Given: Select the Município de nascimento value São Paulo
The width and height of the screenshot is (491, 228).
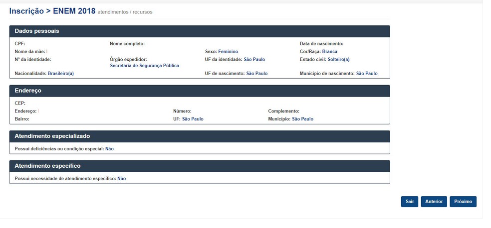Looking at the screenshot, I should point(366,73).
